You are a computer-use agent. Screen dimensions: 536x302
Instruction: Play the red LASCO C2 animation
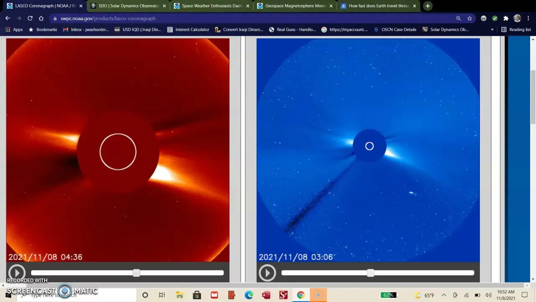17,273
